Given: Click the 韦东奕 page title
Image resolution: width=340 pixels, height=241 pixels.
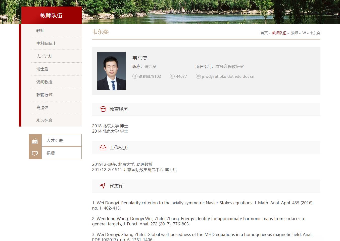Looking at the screenshot, I should pyautogui.click(x=101, y=32).
